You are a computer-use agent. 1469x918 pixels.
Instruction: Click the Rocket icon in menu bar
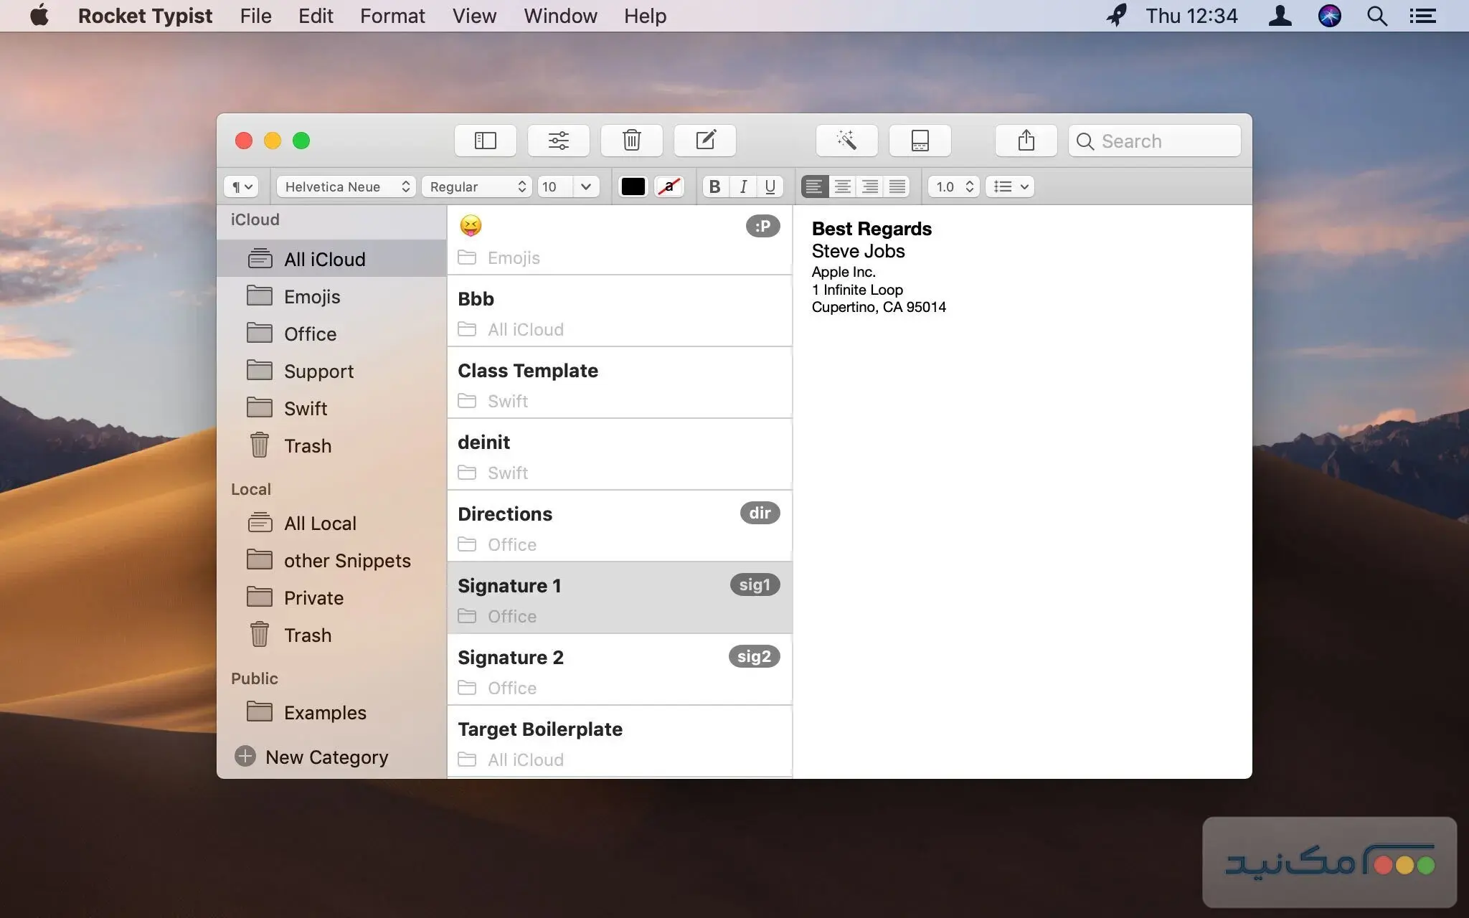(x=1116, y=16)
